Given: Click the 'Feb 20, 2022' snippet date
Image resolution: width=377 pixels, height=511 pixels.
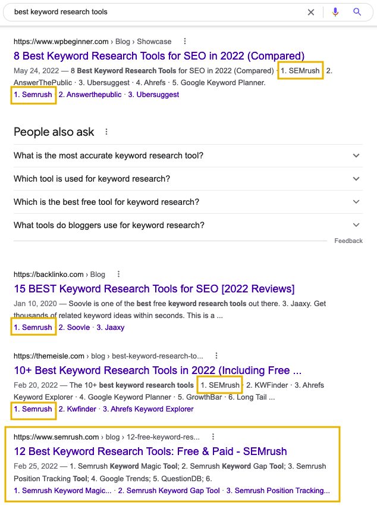Looking at the screenshot, I should click(x=36, y=385).
